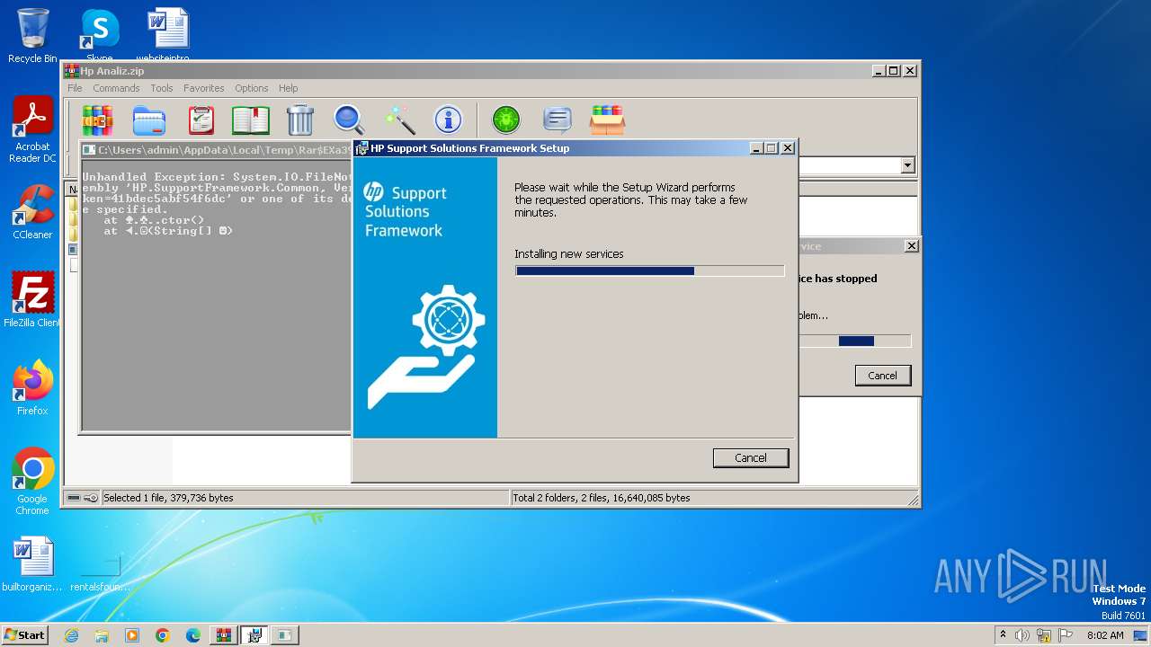Click the 8:02 AM taskbar clock
The image size is (1151, 647).
[1105, 635]
